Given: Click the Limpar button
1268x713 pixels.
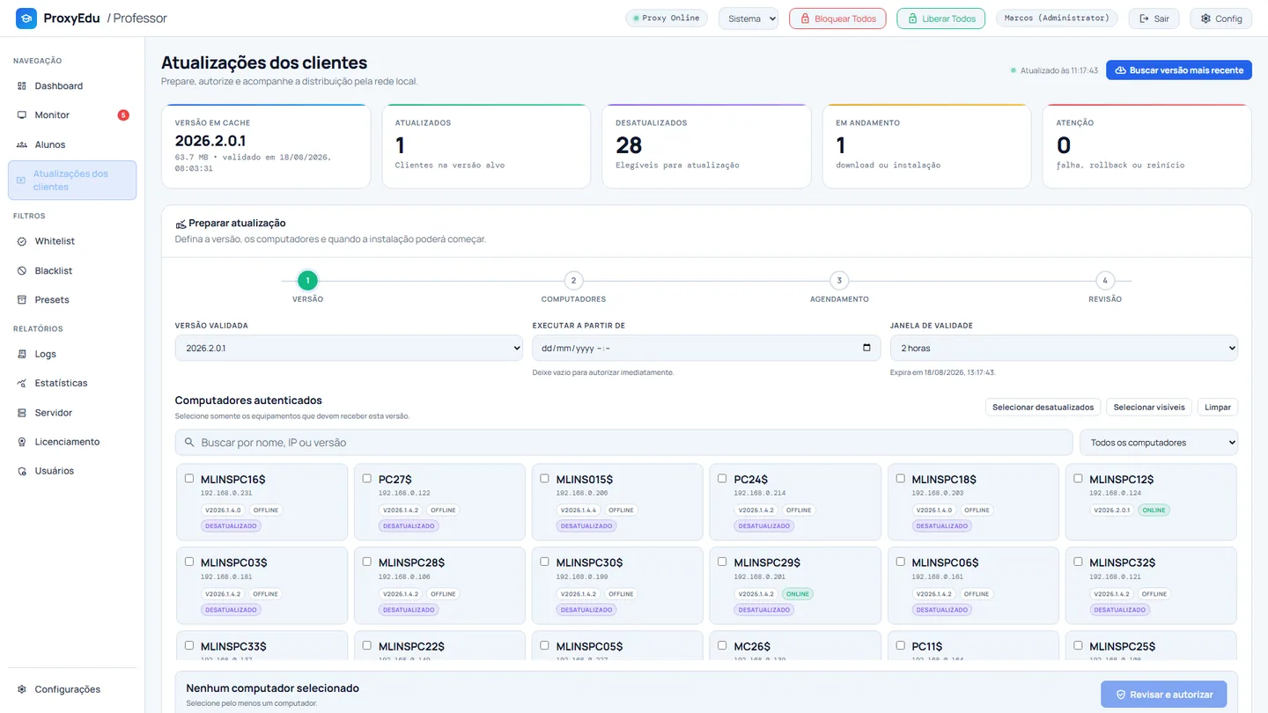Looking at the screenshot, I should click(x=1218, y=407).
